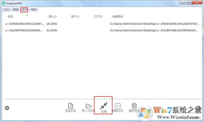
Task: Click the 34.18Kb size cell
Action: pos(52,30)
